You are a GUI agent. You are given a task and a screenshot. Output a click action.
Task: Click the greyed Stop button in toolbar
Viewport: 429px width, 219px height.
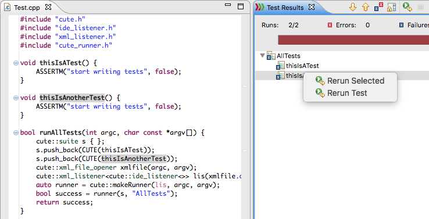click(x=421, y=8)
